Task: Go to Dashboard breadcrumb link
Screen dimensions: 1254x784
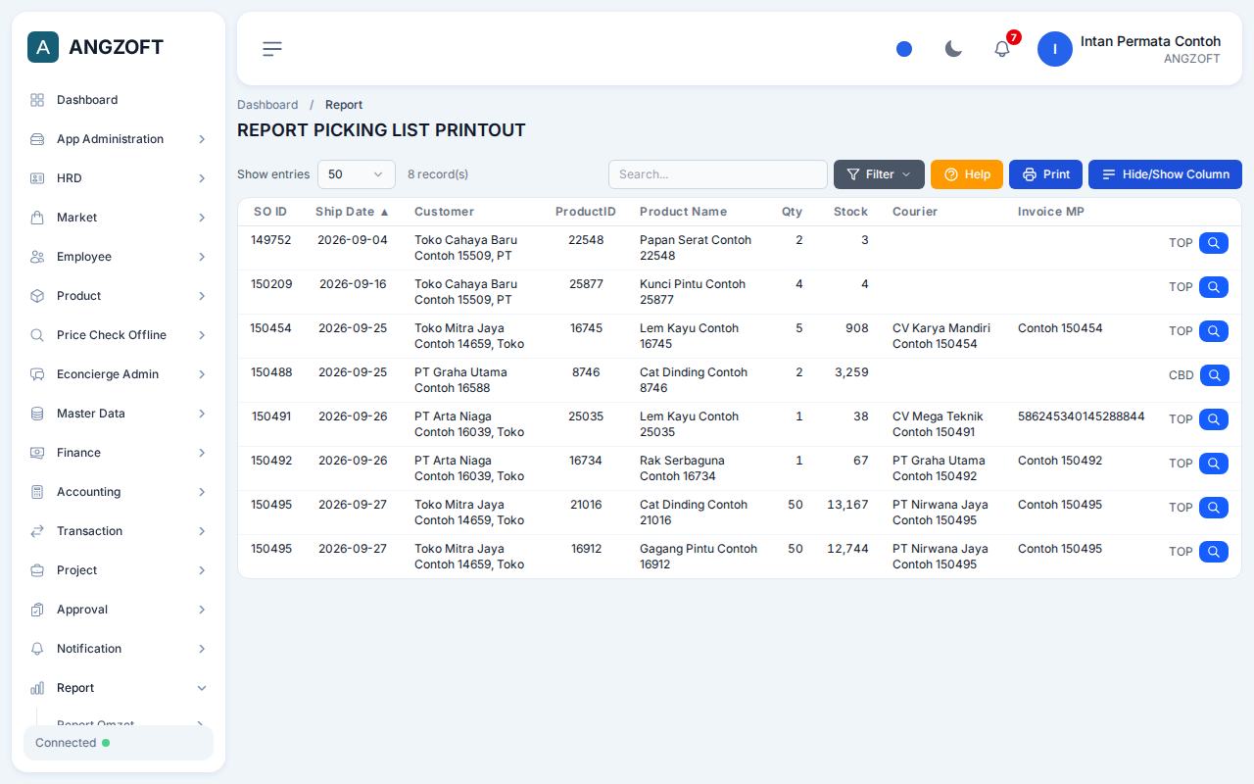Action: pyautogui.click(x=267, y=105)
